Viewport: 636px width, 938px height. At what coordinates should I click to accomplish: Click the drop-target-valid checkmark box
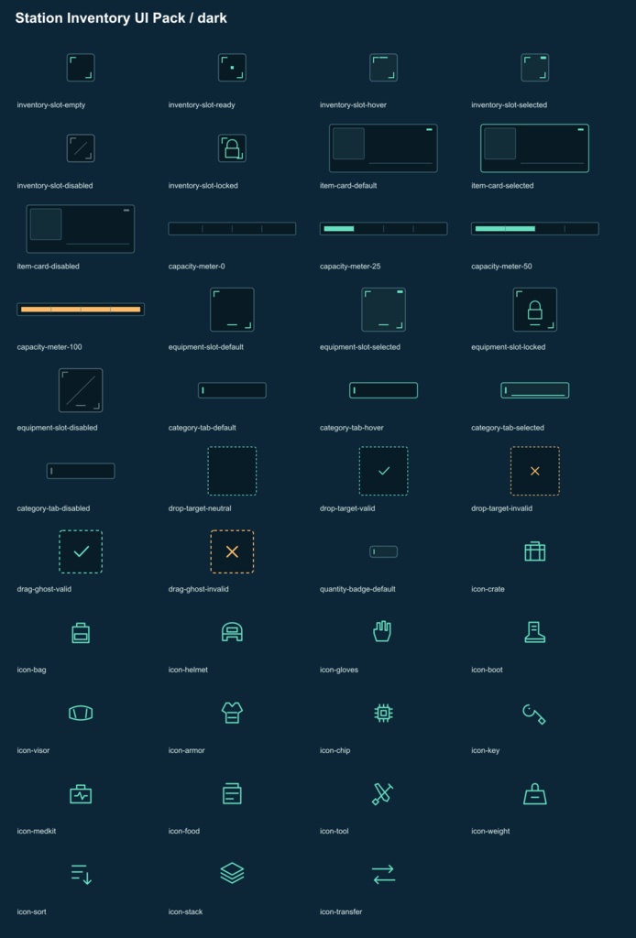pos(383,471)
